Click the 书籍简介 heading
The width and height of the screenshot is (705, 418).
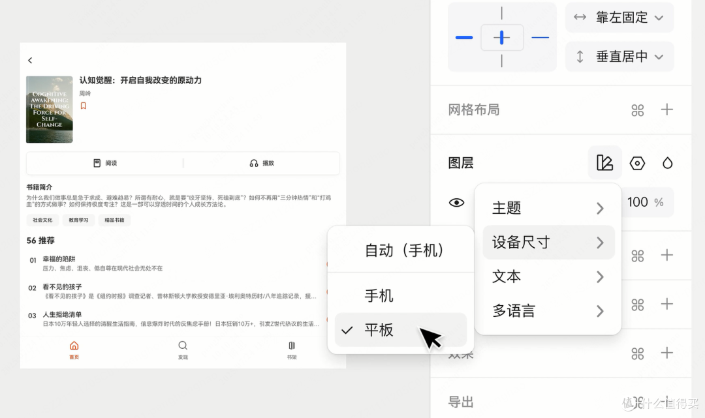39,187
